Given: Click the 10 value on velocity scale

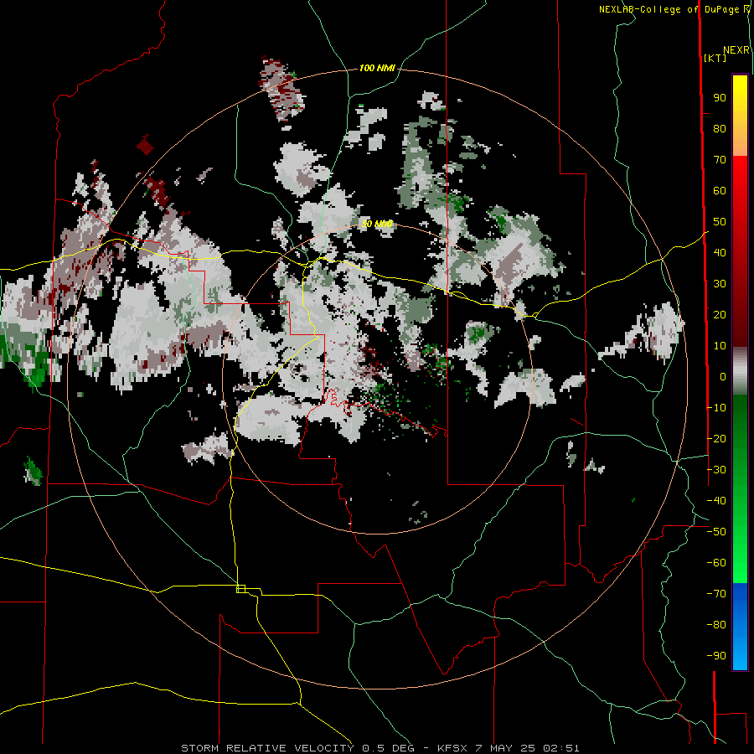Looking at the screenshot, I should click(720, 346).
